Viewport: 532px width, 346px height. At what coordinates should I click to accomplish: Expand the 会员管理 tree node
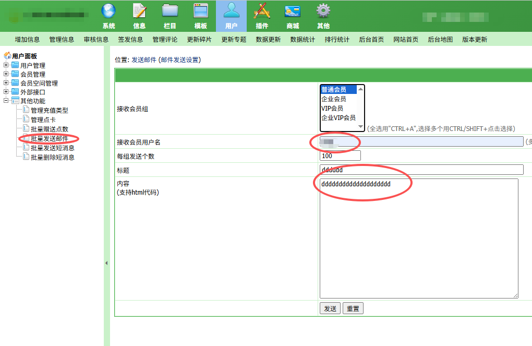coord(6,74)
